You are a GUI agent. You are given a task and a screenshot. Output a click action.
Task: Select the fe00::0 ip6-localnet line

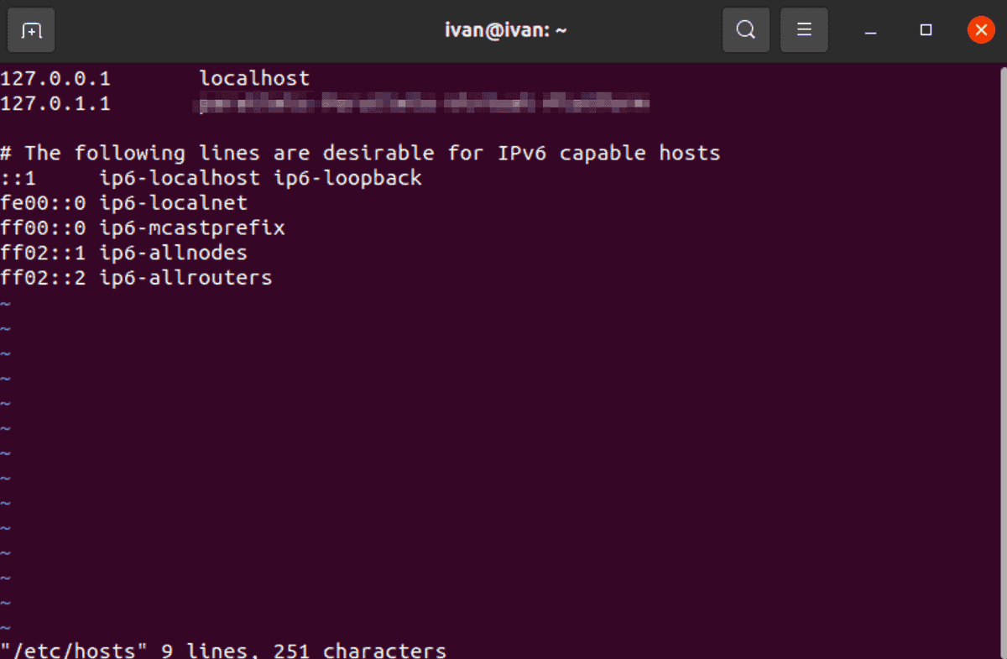click(x=123, y=202)
